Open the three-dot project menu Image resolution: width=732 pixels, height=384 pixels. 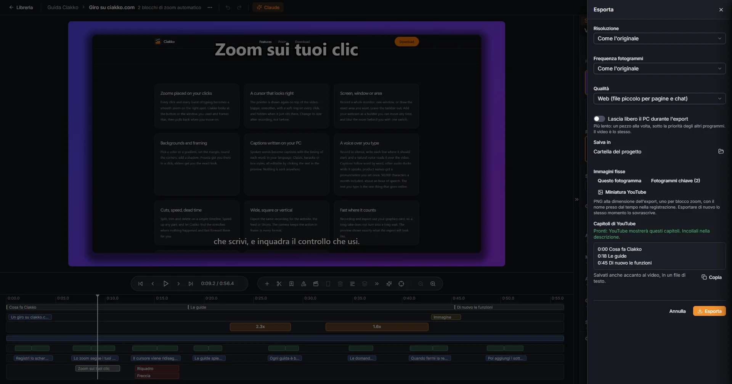coord(210,7)
